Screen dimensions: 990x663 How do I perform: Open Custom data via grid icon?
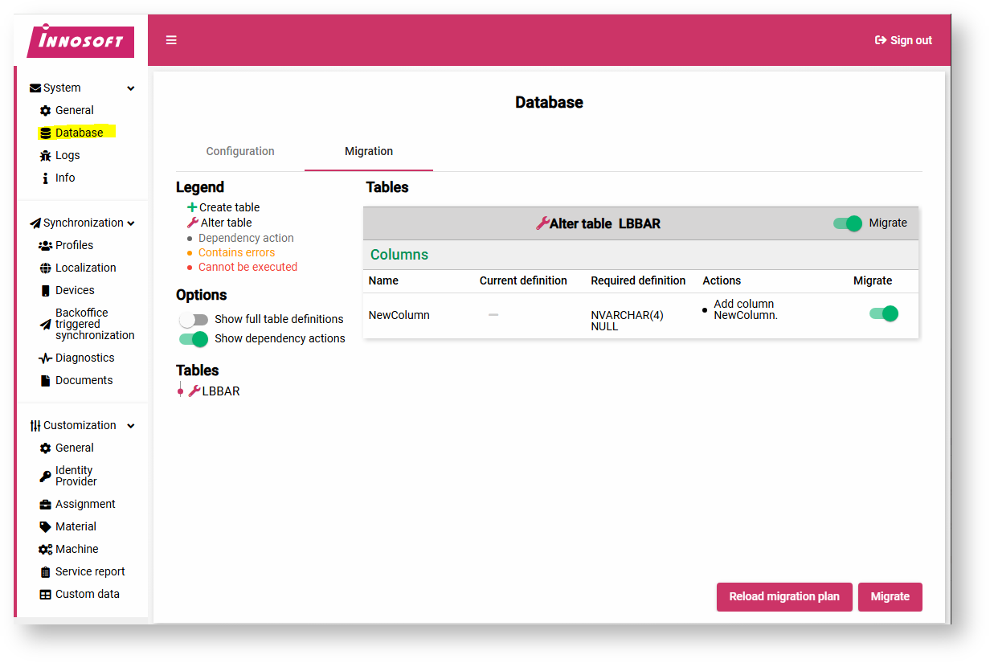[x=46, y=594]
